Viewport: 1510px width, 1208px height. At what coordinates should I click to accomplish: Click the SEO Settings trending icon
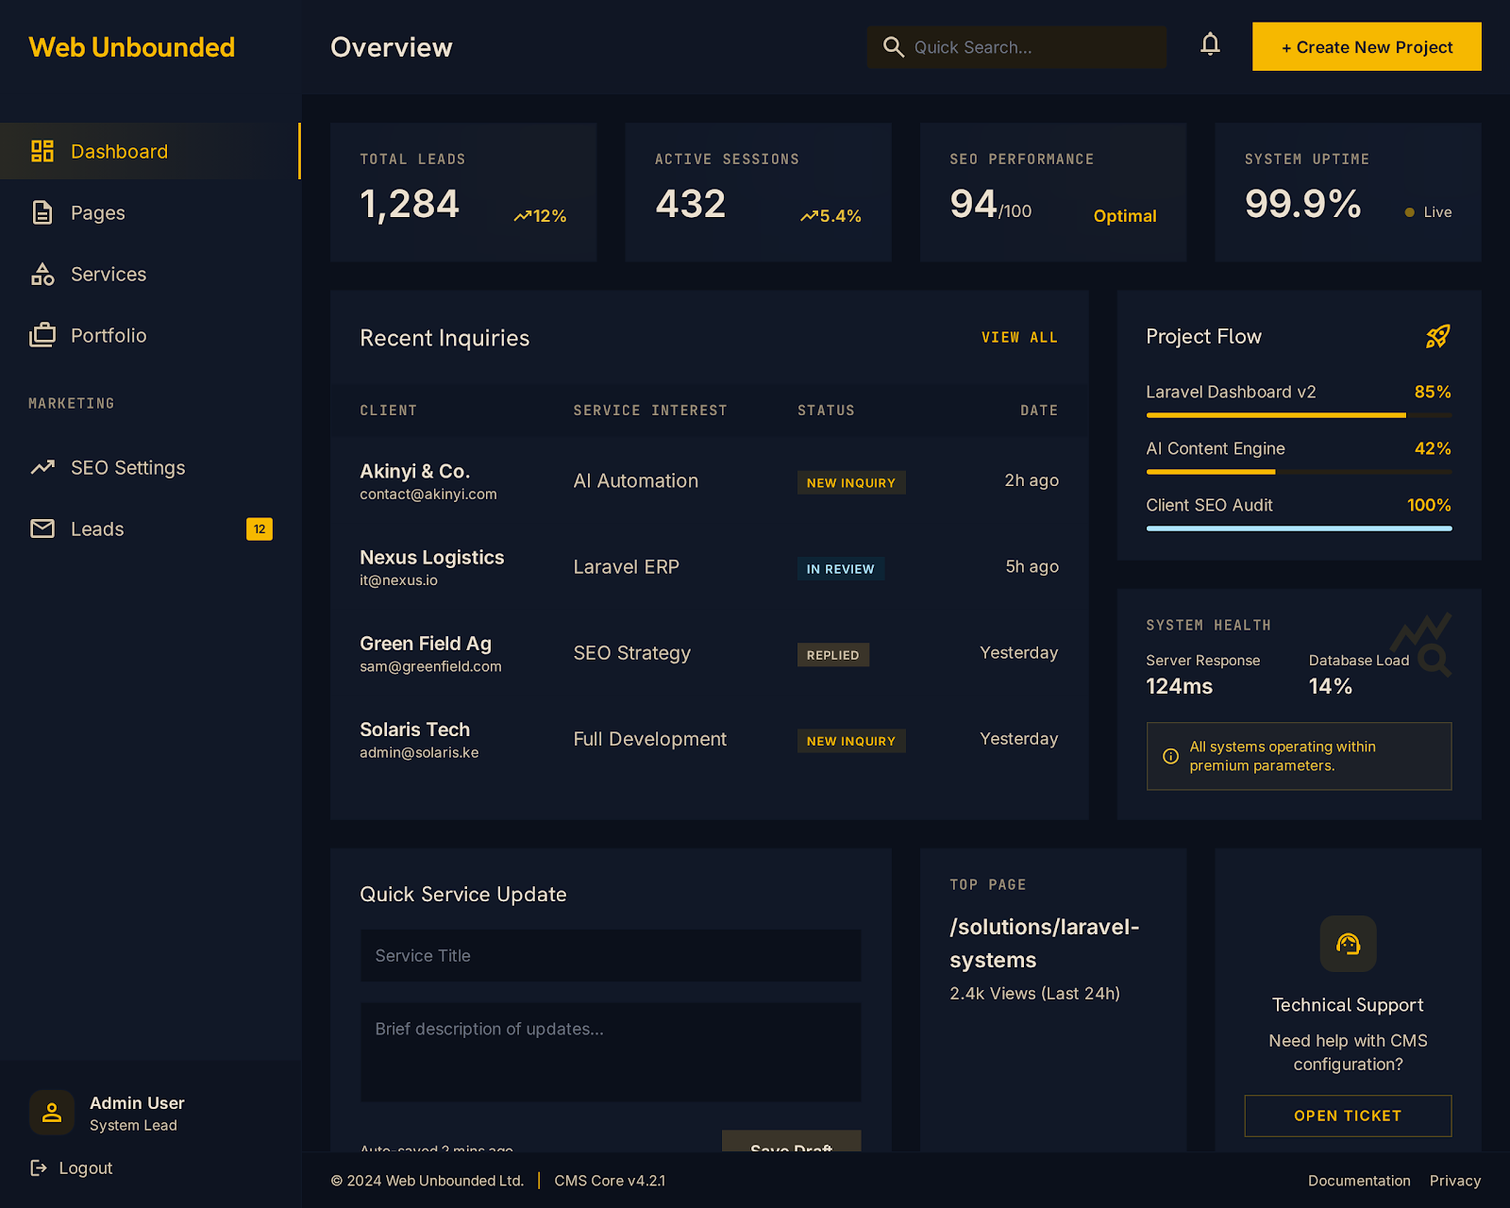42,467
